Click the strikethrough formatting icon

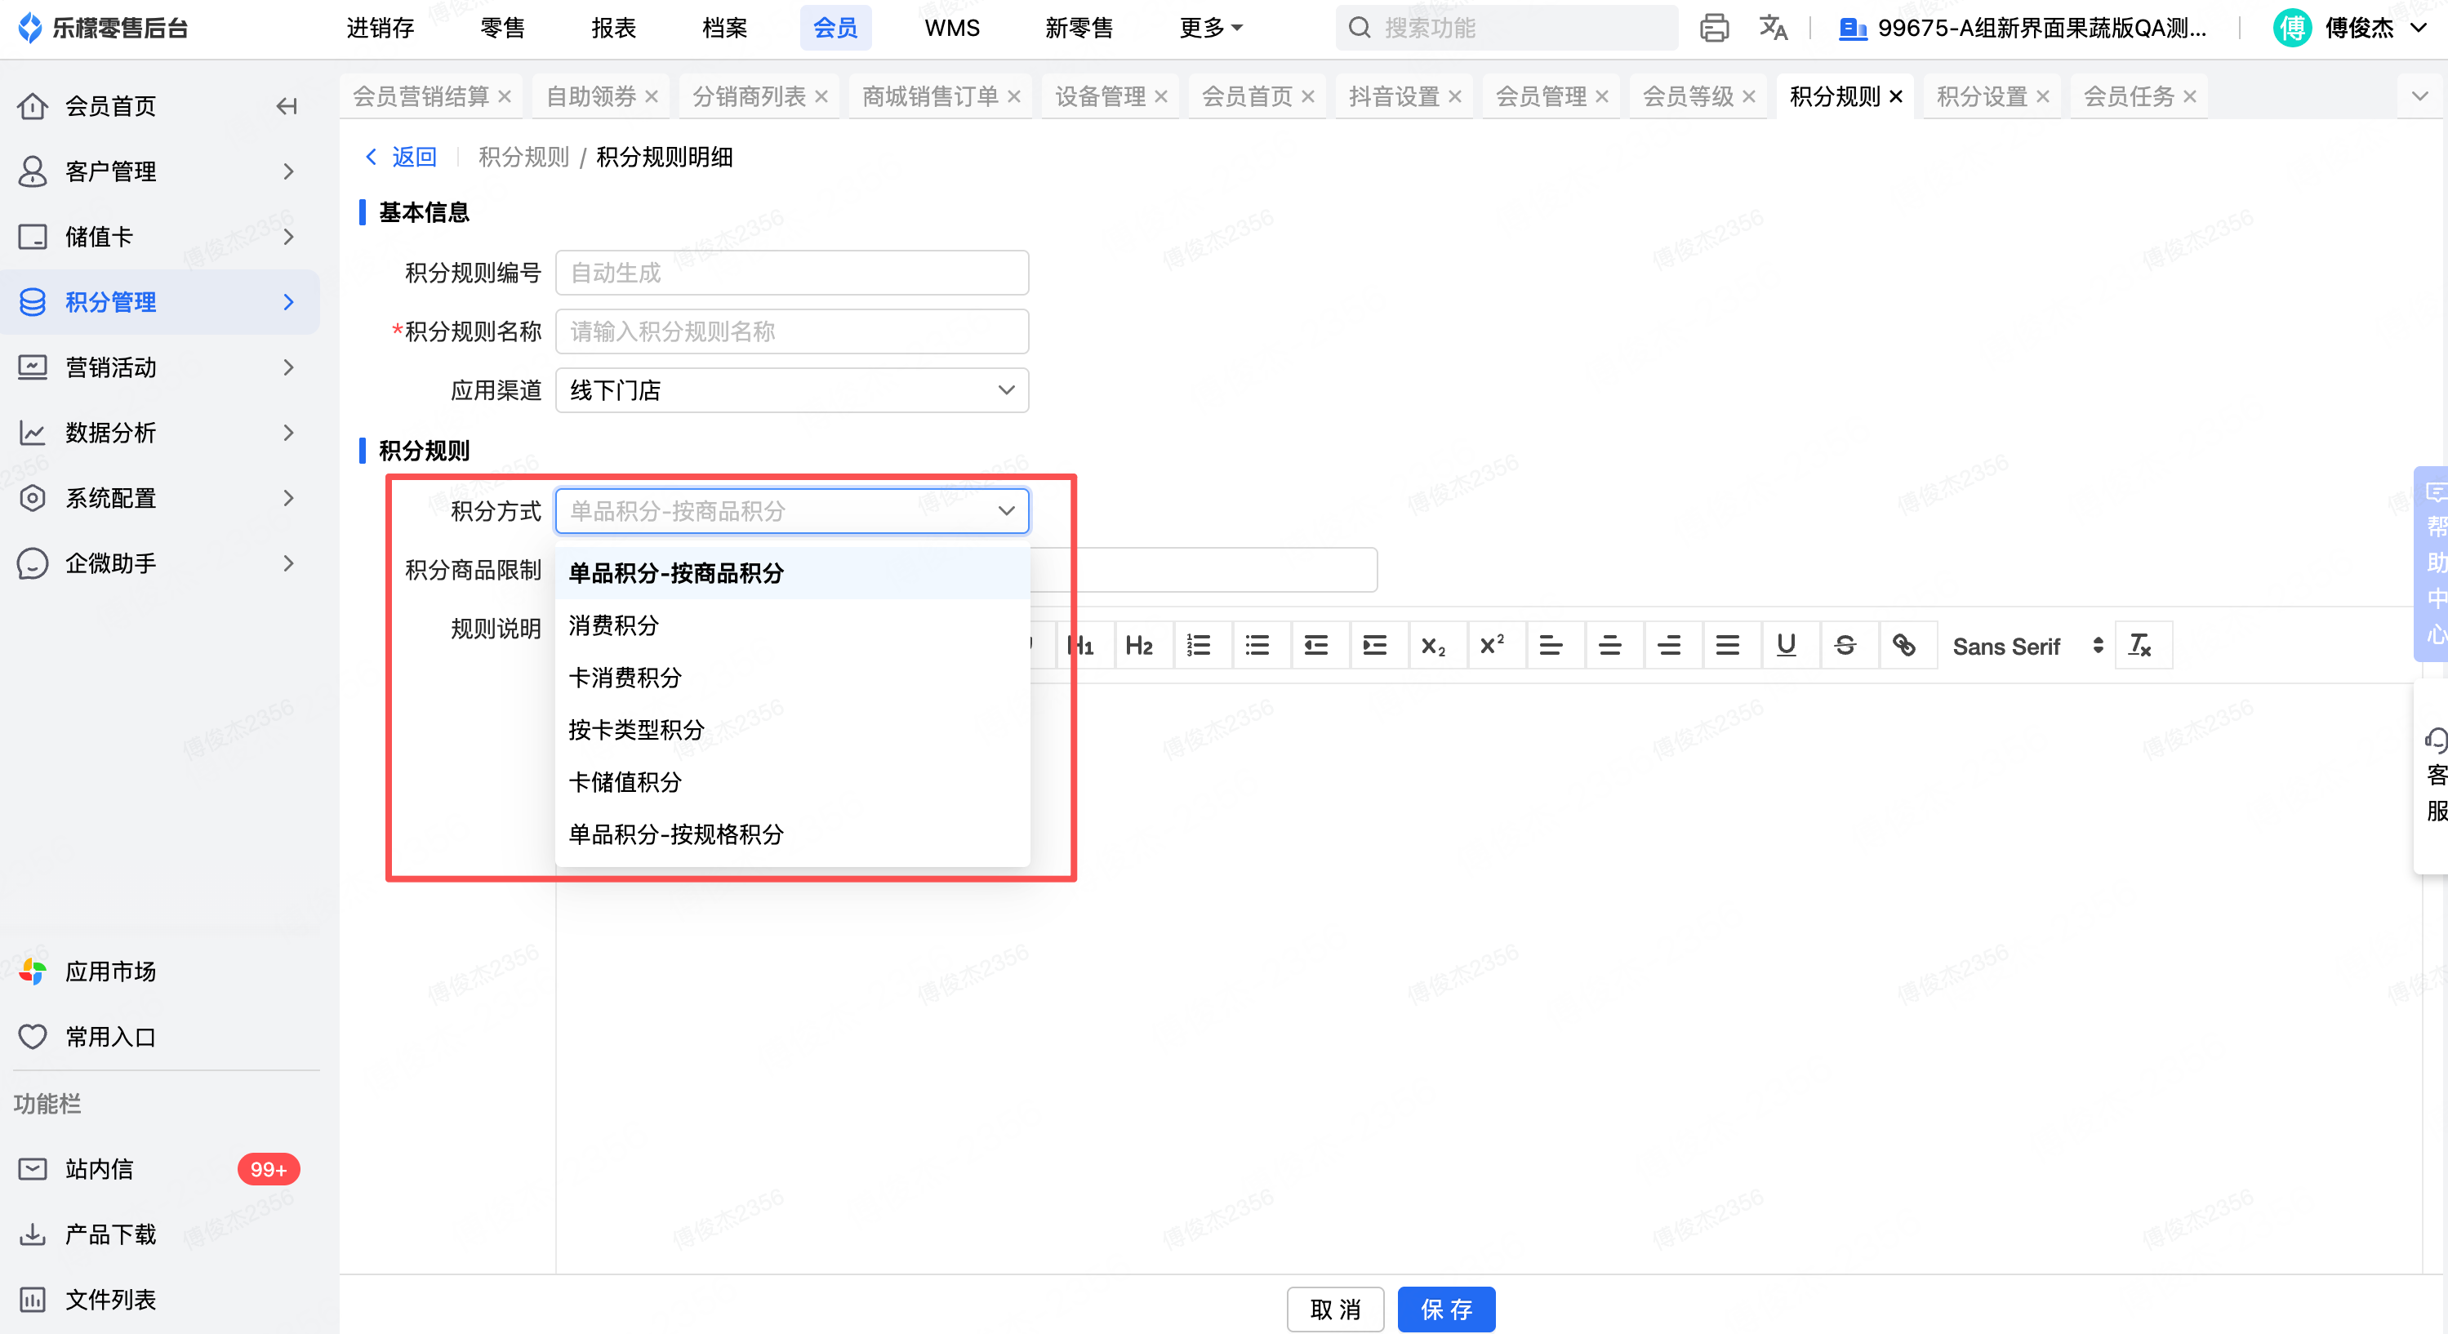[1845, 646]
